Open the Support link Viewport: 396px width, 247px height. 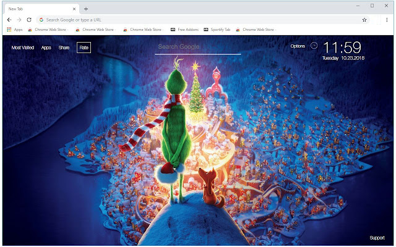coord(377,238)
